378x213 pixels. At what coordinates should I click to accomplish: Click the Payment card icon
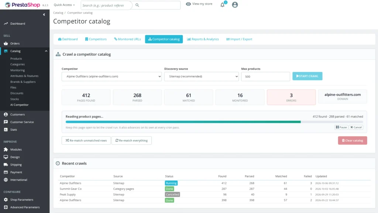6,172
